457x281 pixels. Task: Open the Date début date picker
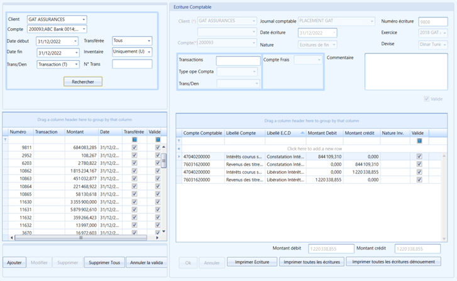point(75,41)
